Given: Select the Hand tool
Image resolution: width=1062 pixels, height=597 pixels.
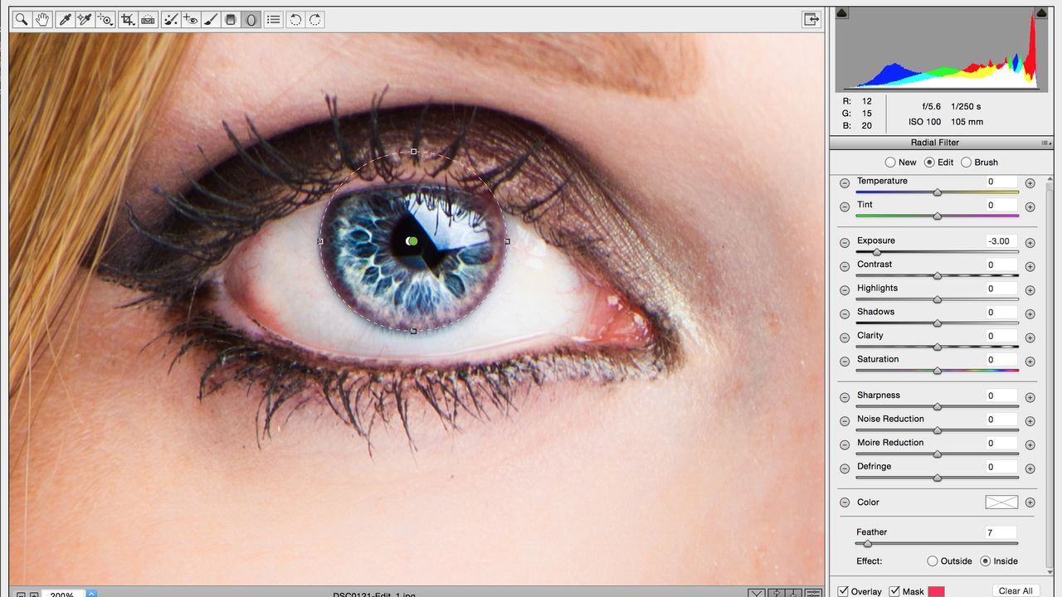Looking at the screenshot, I should [x=41, y=19].
